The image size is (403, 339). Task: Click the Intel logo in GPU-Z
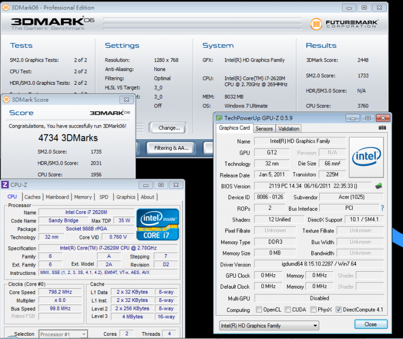pyautogui.click(x=366, y=157)
